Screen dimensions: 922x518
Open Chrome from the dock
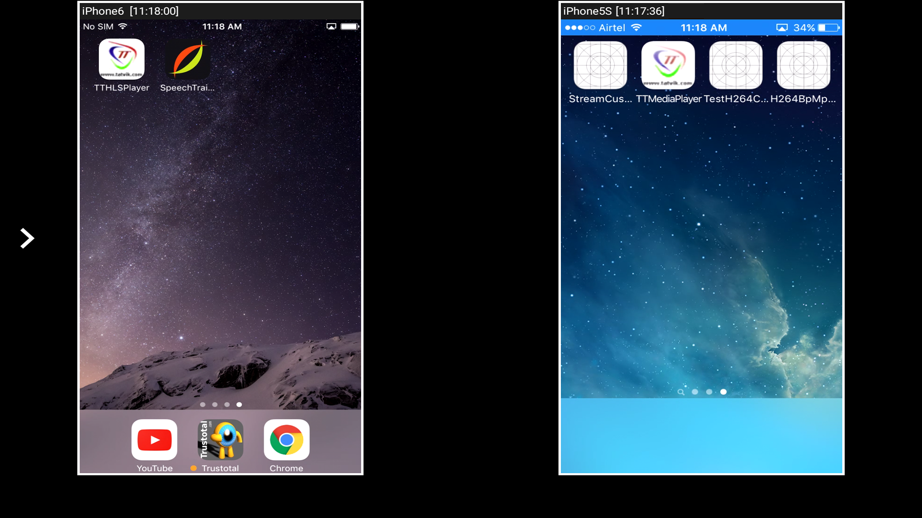tap(286, 439)
